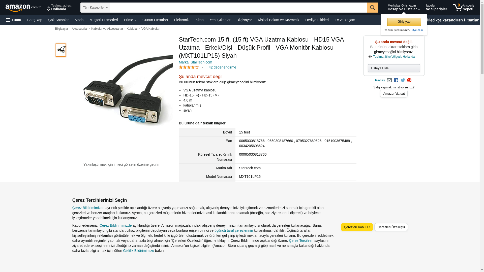Expand the star rating breakdown arrow
This screenshot has height=272, width=484.
tap(202, 67)
